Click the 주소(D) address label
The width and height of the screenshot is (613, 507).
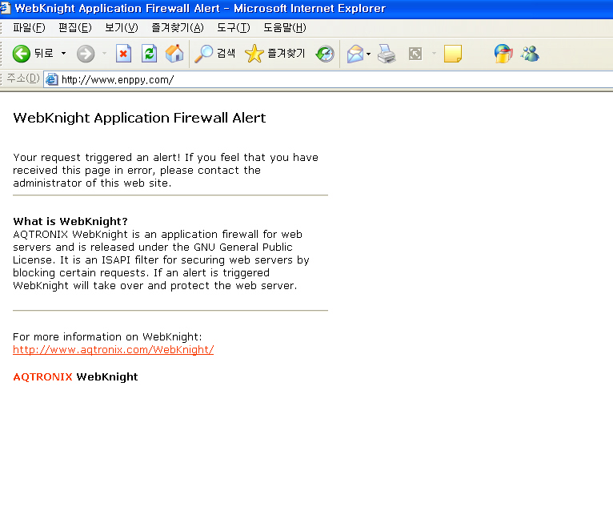(23, 78)
